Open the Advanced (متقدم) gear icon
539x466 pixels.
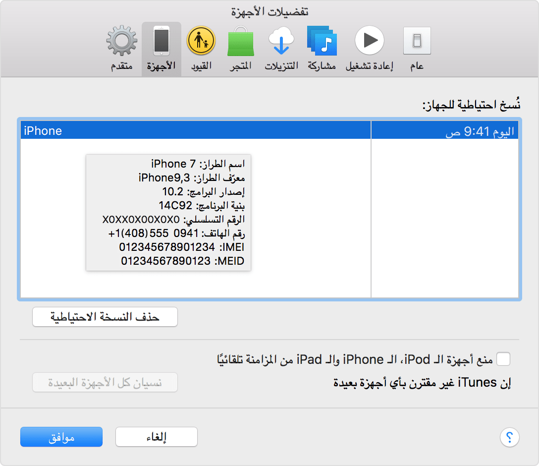pos(121,49)
